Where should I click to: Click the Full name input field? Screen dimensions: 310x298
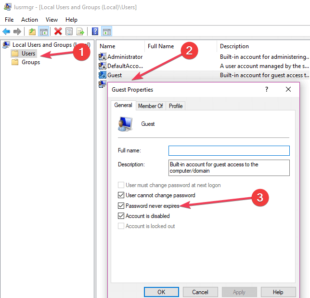click(x=229, y=150)
